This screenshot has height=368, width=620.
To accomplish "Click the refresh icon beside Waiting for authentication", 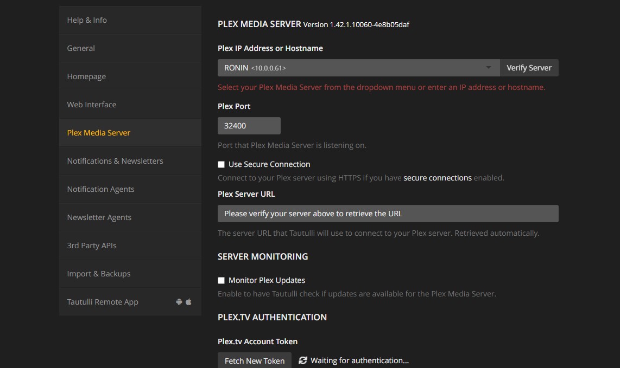I will click(x=303, y=360).
